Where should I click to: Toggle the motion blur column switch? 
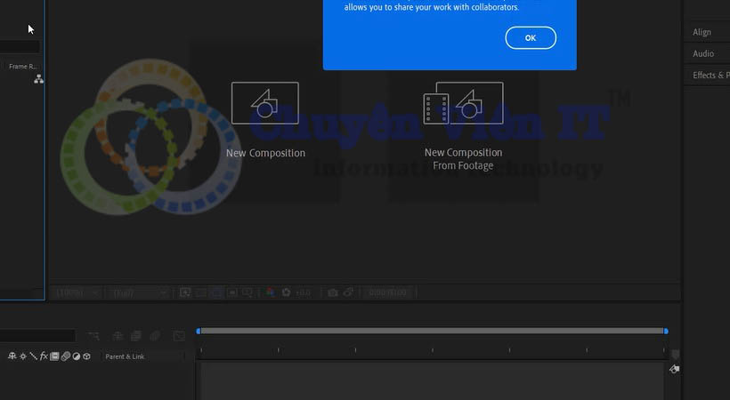coord(65,356)
